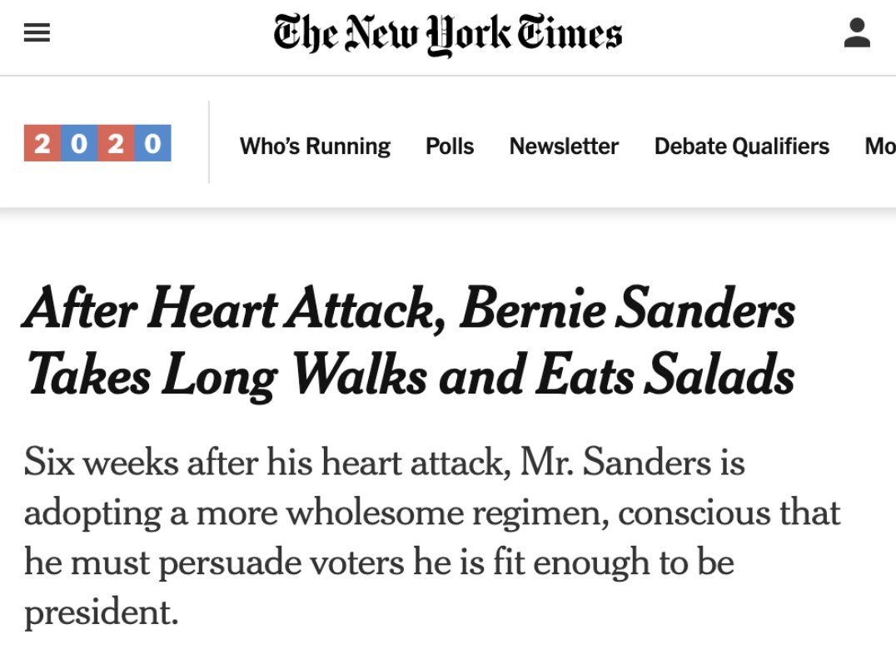Click 'adopting a more wholesome regimen' line

(x=316, y=513)
